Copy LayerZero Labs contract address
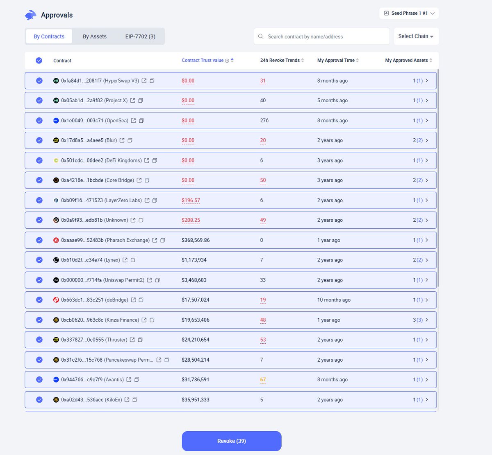Image resolution: width=492 pixels, height=455 pixels. click(155, 200)
